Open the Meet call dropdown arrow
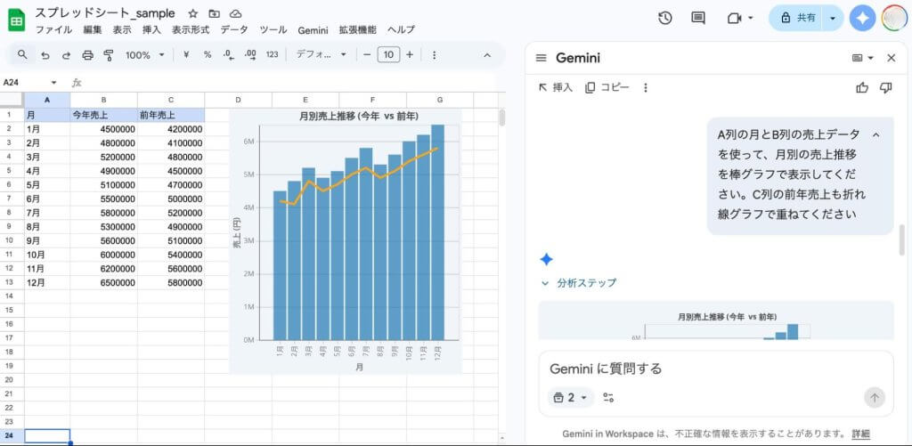Viewport: 912px width, 446px height. (750, 18)
